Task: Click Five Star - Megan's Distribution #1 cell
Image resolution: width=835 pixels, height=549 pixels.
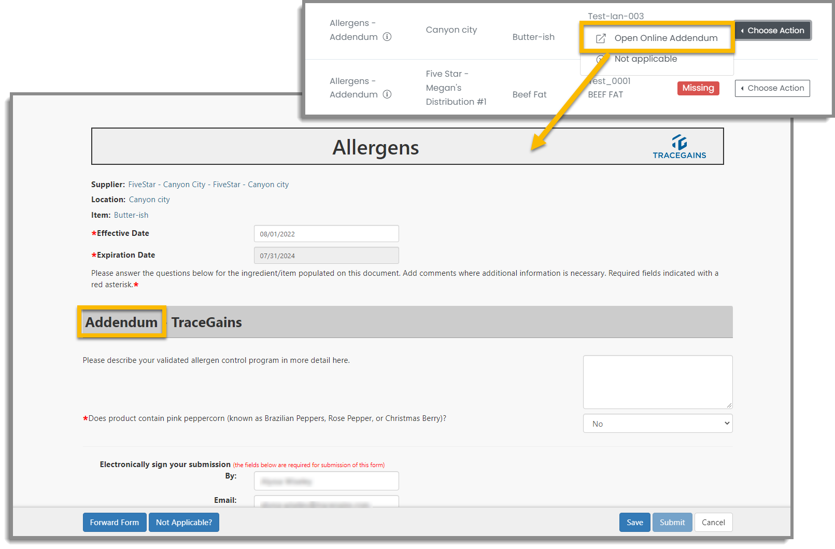Action: click(x=456, y=88)
